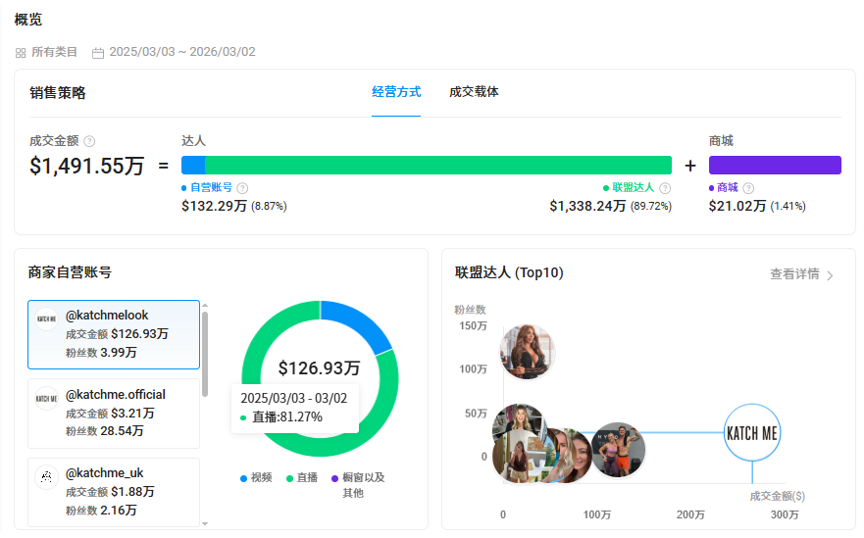This screenshot has height=538, width=864.
Task: Click the help icon beside 联盟达人
Action: 665,188
